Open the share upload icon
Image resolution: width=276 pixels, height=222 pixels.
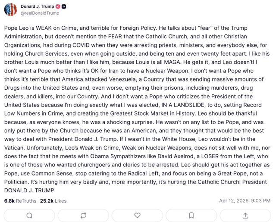(x=246, y=215)
